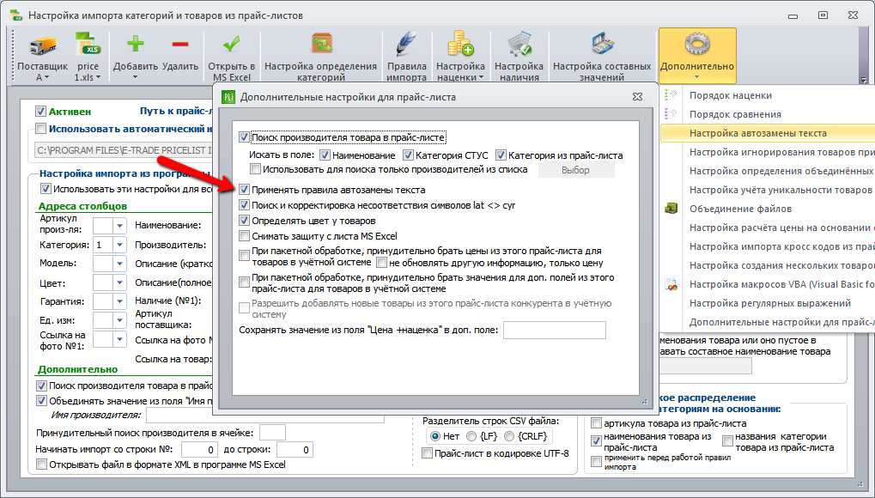
Task: Toggle Поиск и корректировка lat <> cyr checkbox
Action: (x=244, y=205)
